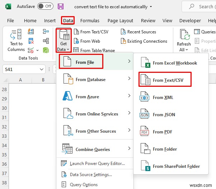The image size is (216, 189).
Task: Expand the Data Validation dropdown arrow
Action: [x=37, y=50]
